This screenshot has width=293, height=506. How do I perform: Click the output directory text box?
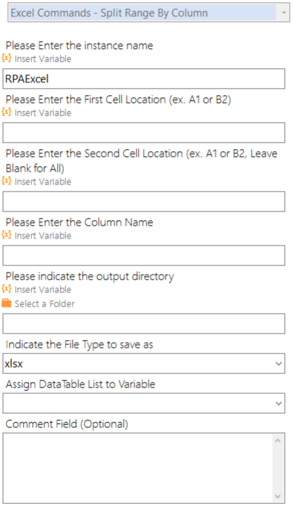point(144,323)
